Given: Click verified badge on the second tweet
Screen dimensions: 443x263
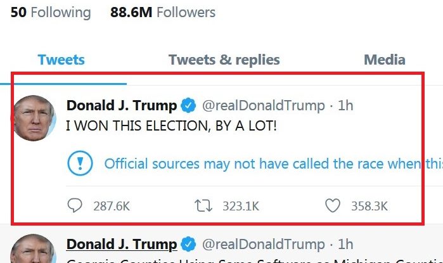Looking at the screenshot, I should pyautogui.click(x=188, y=244).
